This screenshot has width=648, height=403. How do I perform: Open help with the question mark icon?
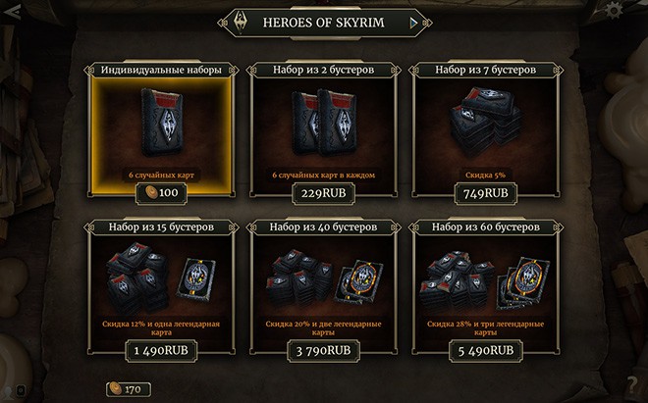(x=634, y=385)
